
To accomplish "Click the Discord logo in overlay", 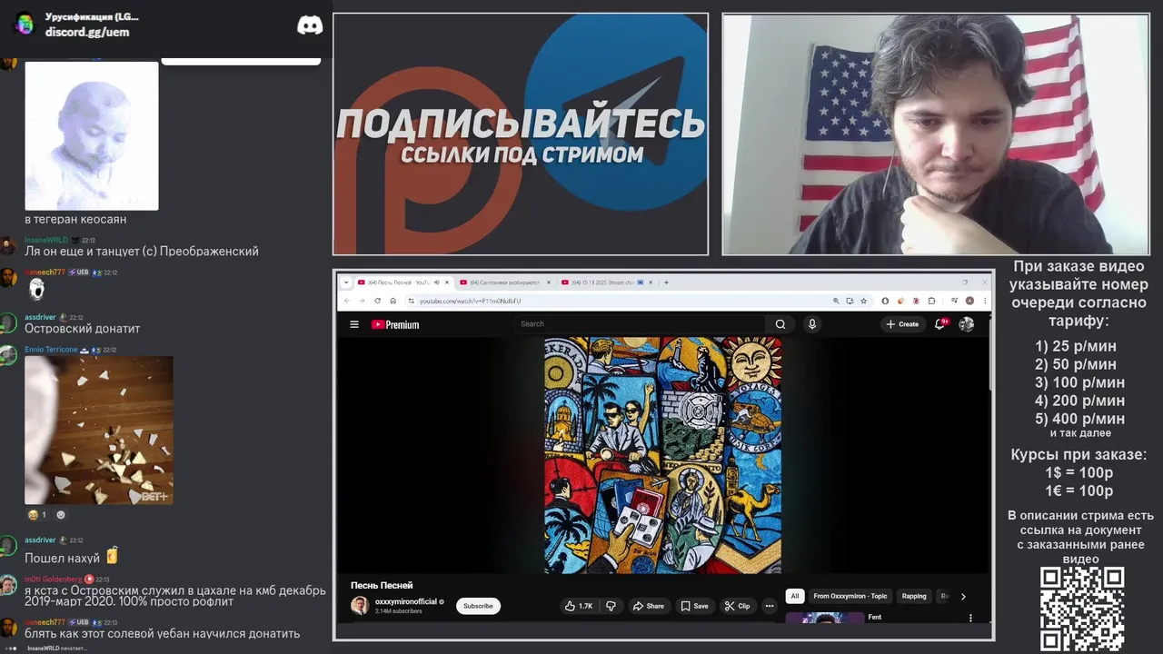I will click(x=310, y=25).
